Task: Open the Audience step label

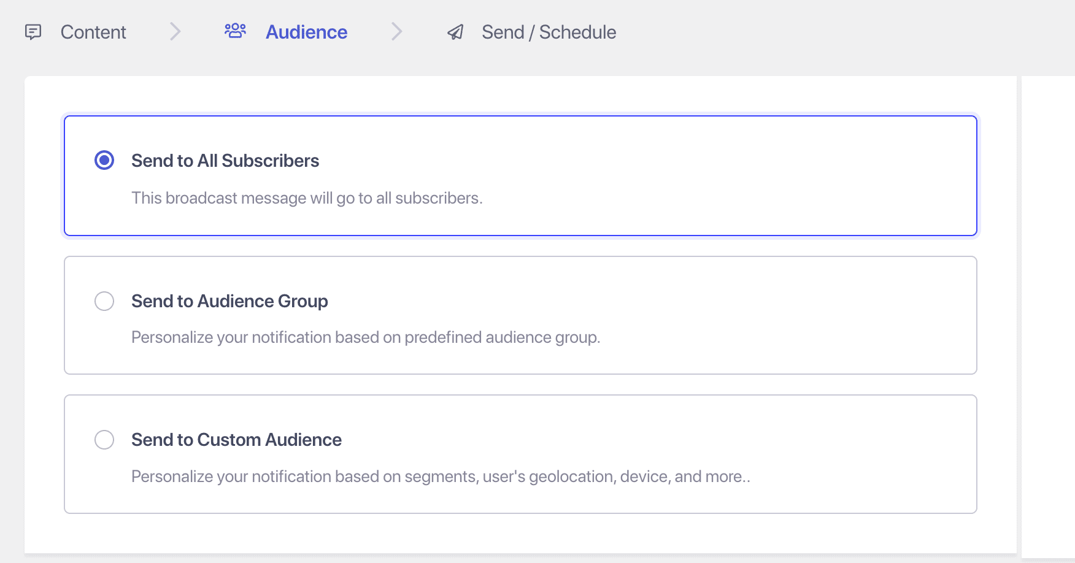Action: [x=306, y=32]
